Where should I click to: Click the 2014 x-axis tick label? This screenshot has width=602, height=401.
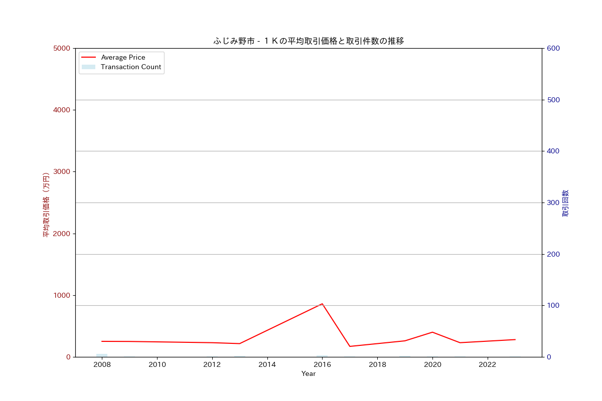pos(267,364)
